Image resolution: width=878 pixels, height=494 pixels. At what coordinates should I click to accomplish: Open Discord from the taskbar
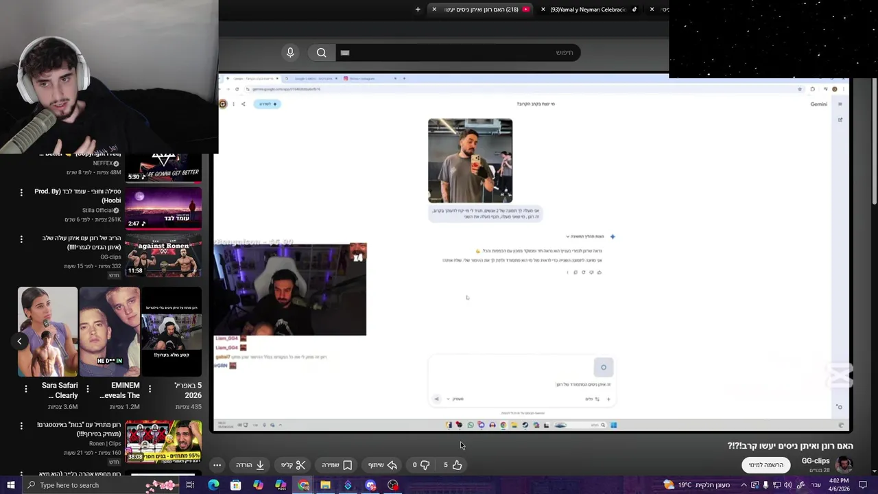click(370, 485)
